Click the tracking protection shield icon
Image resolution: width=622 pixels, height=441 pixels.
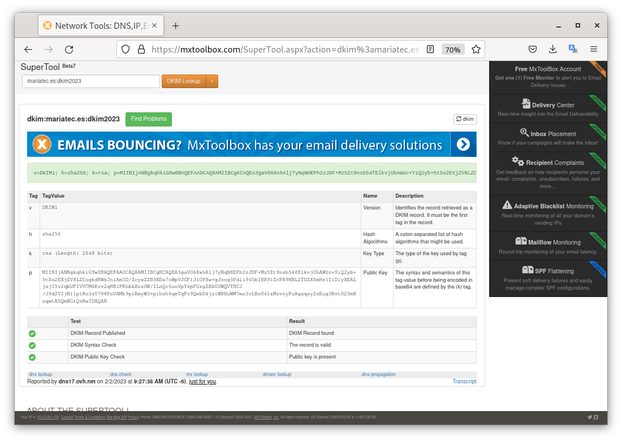(x=126, y=50)
